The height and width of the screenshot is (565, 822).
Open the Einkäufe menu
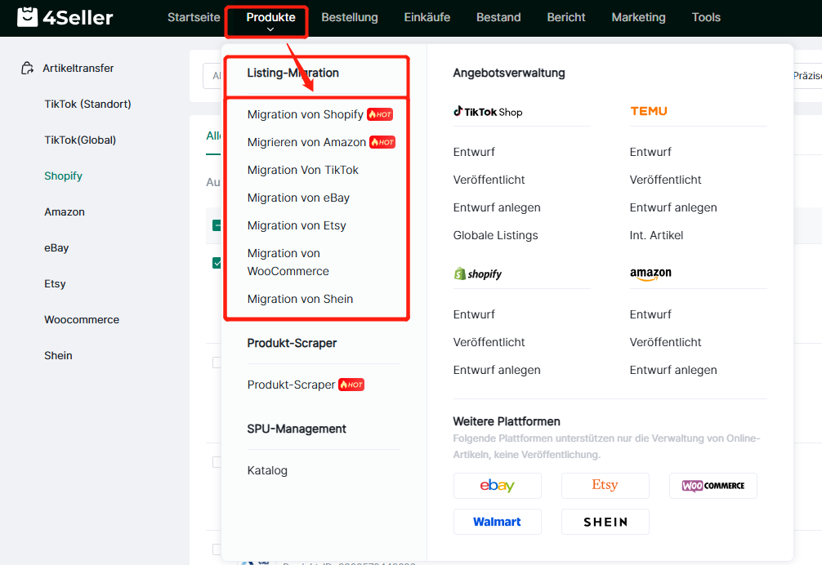pyautogui.click(x=427, y=17)
